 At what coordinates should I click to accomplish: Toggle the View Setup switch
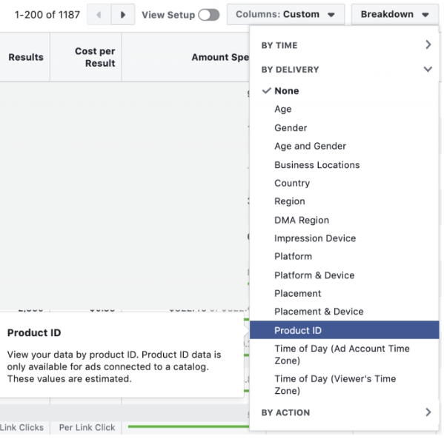tap(209, 15)
